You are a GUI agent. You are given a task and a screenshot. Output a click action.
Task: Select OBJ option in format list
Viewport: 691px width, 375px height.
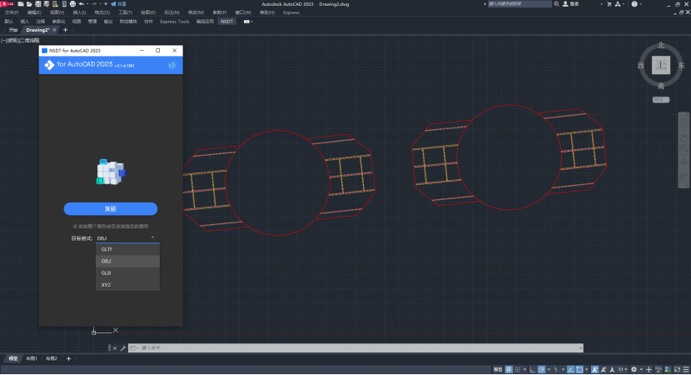point(128,261)
